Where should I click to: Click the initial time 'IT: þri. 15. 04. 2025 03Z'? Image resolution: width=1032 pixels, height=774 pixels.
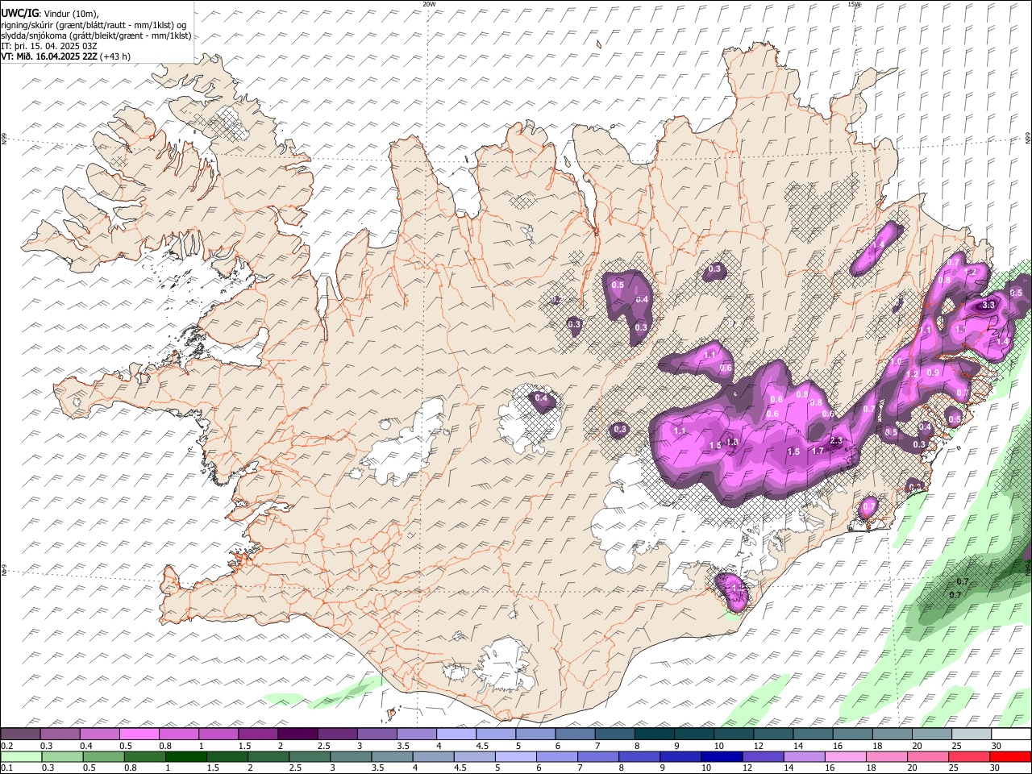click(x=50, y=46)
